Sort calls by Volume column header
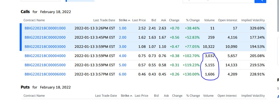The width and height of the screenshot is (279, 100). [x=209, y=20]
